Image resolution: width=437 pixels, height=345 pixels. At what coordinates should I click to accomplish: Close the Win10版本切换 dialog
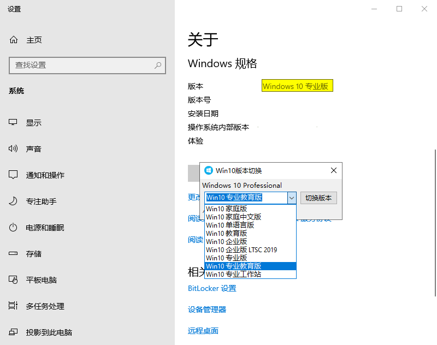pyautogui.click(x=334, y=170)
